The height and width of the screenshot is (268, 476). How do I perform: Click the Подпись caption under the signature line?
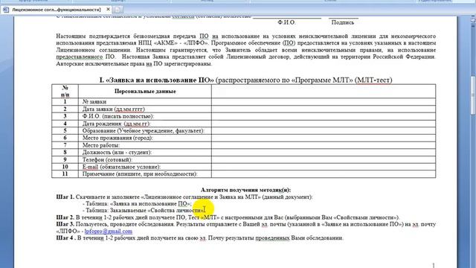(343, 22)
